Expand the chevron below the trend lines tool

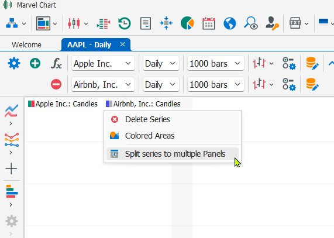tap(11, 123)
